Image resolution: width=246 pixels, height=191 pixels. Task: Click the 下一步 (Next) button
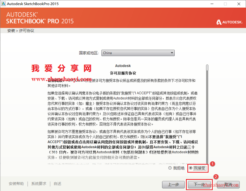199,184
